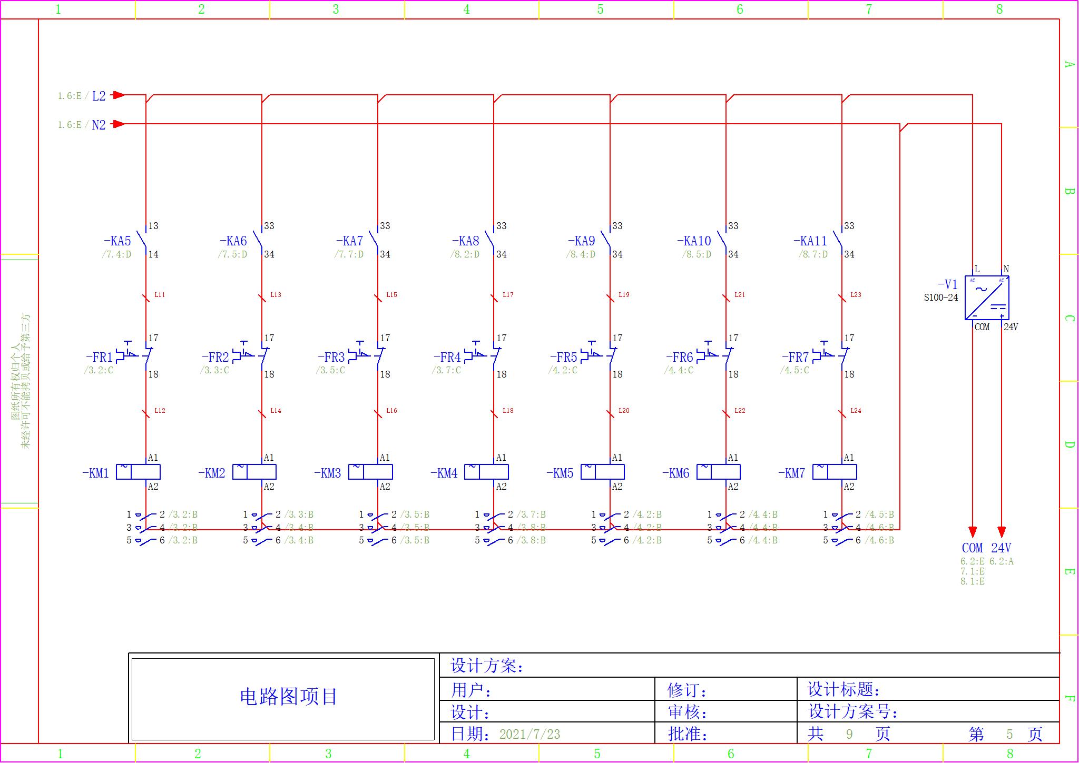The height and width of the screenshot is (763, 1079).
Task: Follow cross-reference /3.2:C under FR1
Action: coord(99,371)
